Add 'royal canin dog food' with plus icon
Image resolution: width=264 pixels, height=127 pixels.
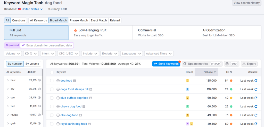[58, 124]
